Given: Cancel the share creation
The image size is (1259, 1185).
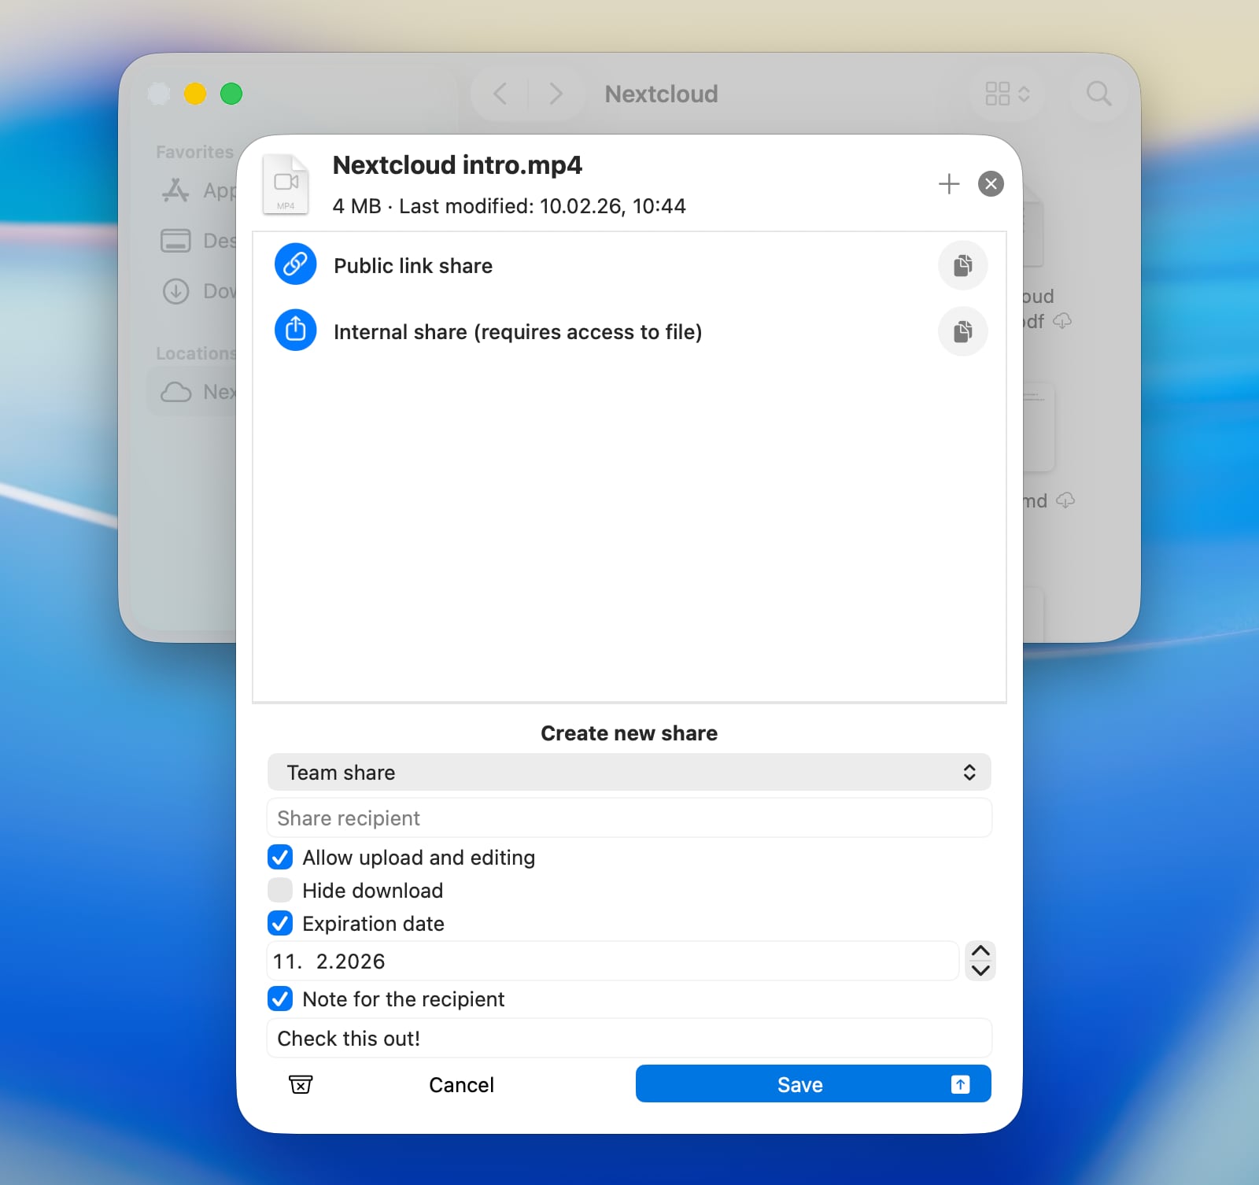Looking at the screenshot, I should tap(461, 1084).
